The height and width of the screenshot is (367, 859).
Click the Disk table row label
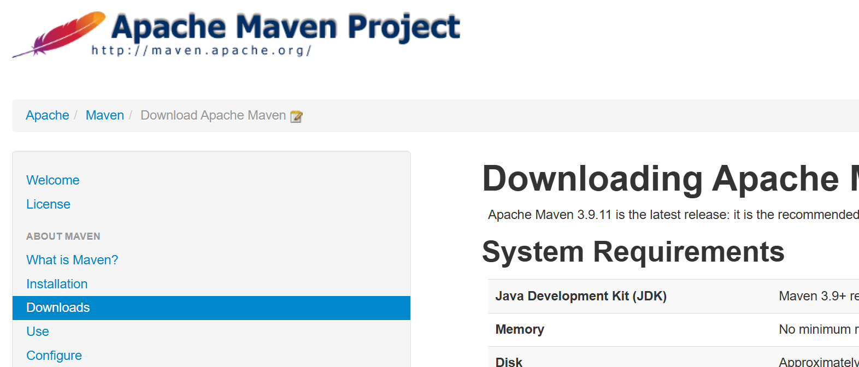pyautogui.click(x=509, y=362)
